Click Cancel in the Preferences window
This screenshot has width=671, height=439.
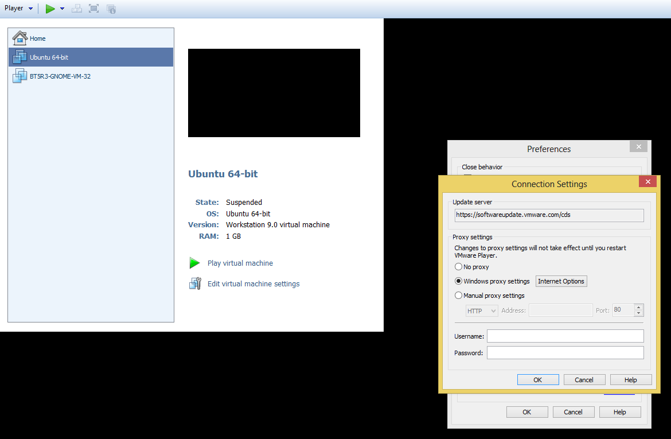[x=574, y=412]
